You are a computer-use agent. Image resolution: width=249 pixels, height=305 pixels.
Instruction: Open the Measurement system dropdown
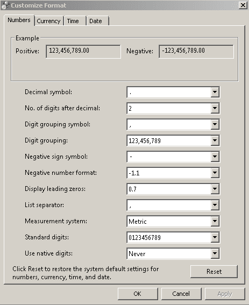point(215,221)
